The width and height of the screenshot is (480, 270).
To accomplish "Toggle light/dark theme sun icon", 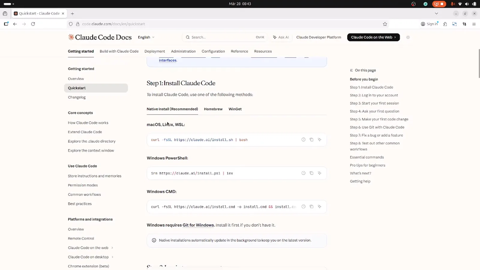I will coord(408,37).
